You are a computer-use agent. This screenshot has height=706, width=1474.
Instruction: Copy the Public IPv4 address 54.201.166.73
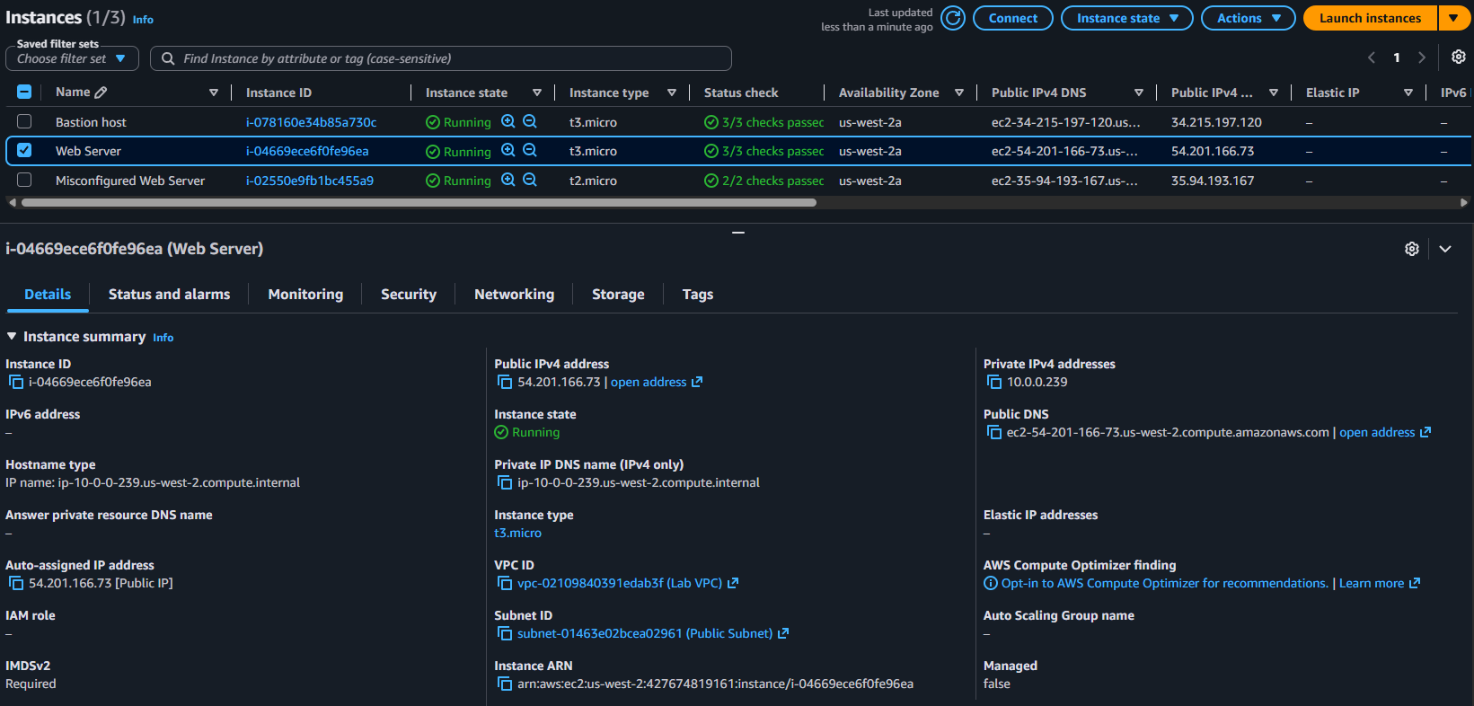pos(505,382)
